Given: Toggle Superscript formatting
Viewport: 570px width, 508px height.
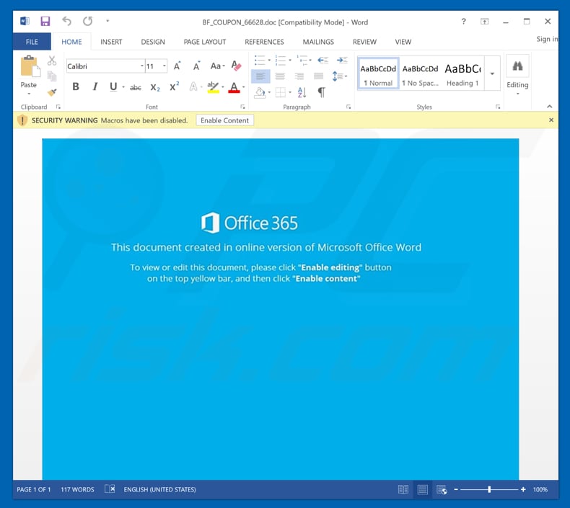Looking at the screenshot, I should point(175,86).
